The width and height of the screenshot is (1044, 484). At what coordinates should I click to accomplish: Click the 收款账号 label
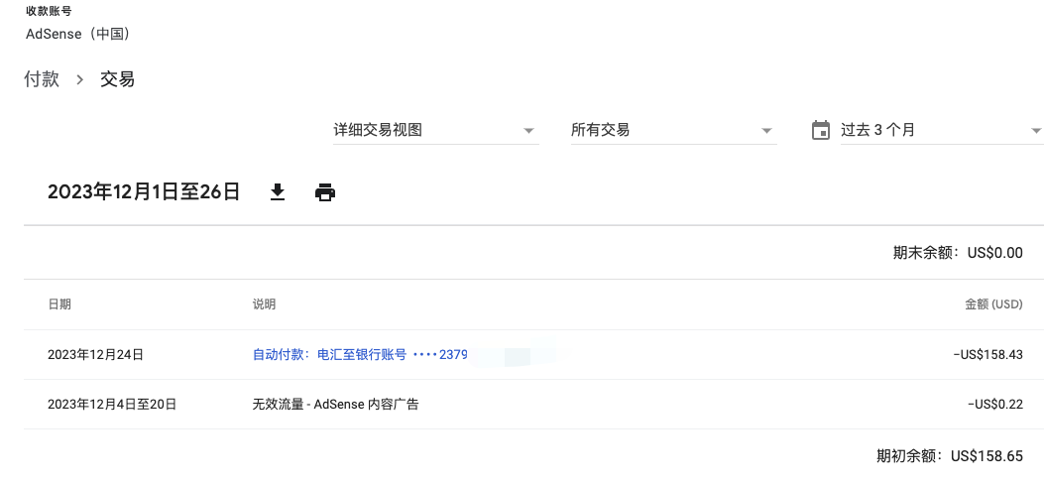pyautogui.click(x=49, y=11)
